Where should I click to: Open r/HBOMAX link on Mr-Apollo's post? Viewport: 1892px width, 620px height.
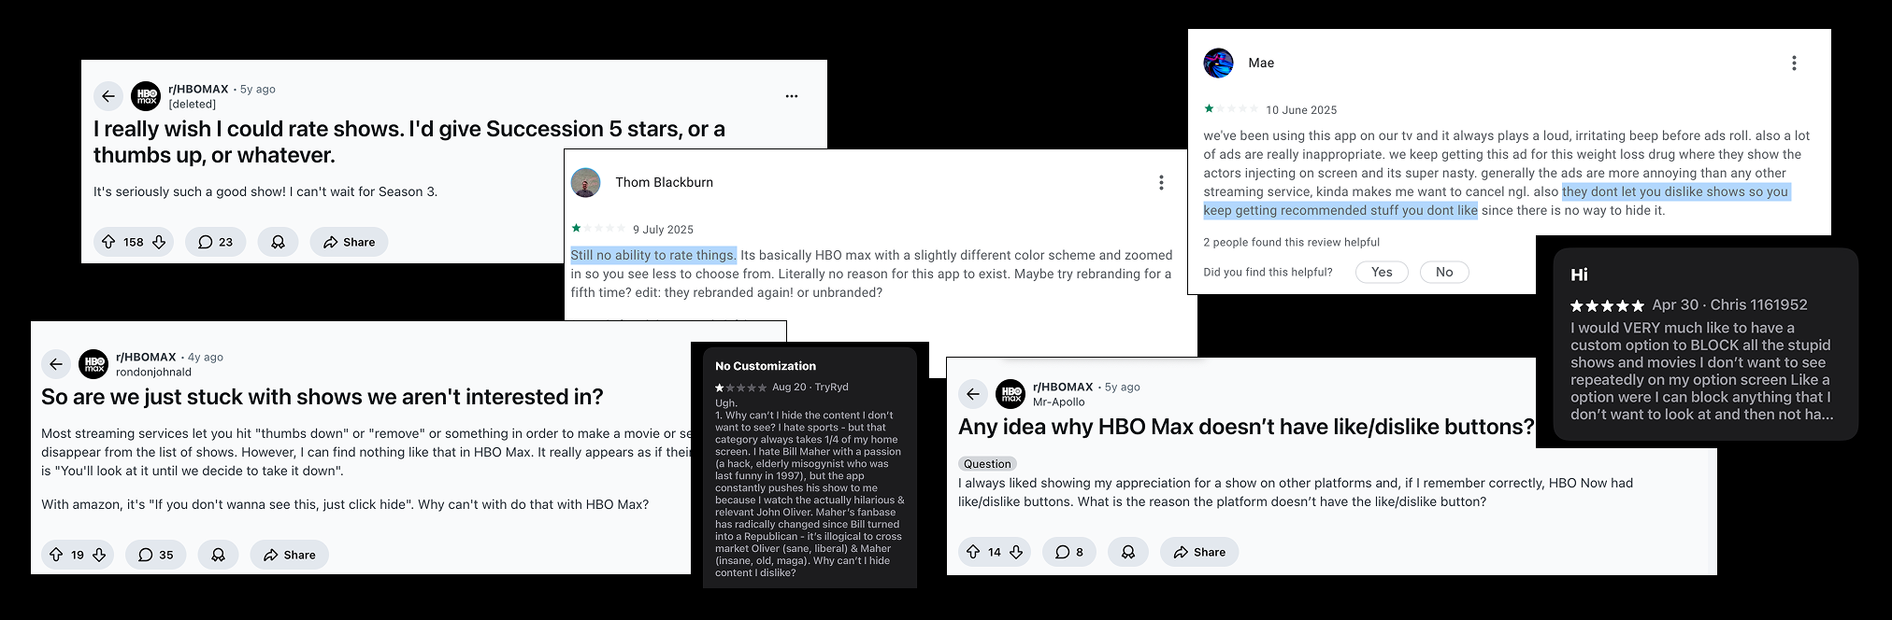point(1063,387)
